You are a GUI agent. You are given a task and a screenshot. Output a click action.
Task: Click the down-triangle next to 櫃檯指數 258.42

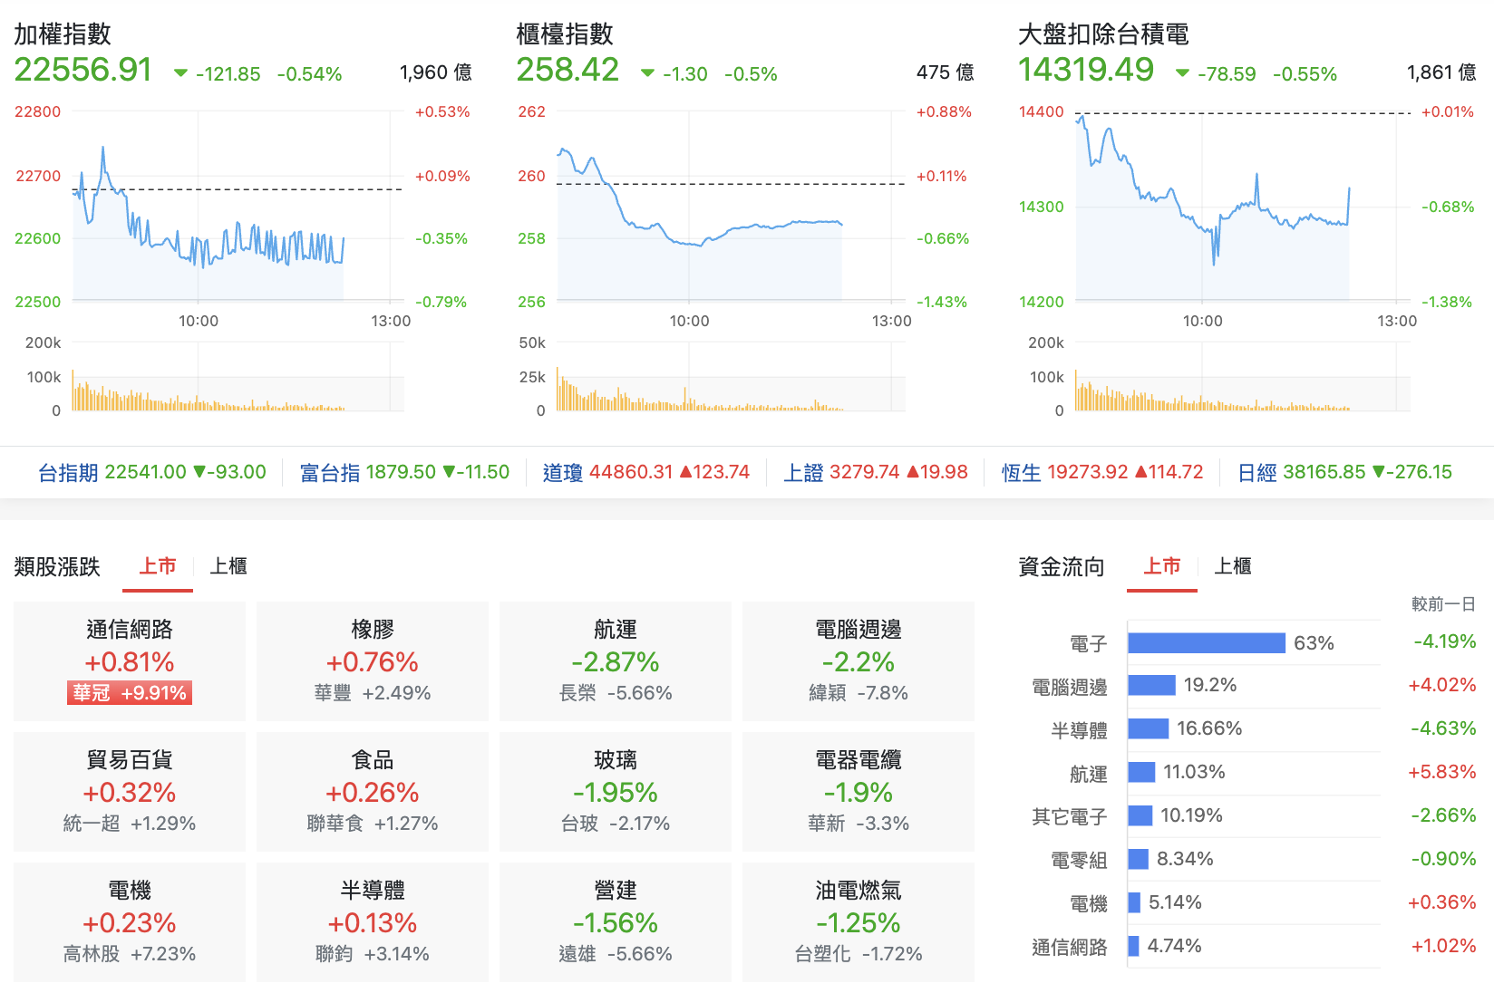pos(645,73)
